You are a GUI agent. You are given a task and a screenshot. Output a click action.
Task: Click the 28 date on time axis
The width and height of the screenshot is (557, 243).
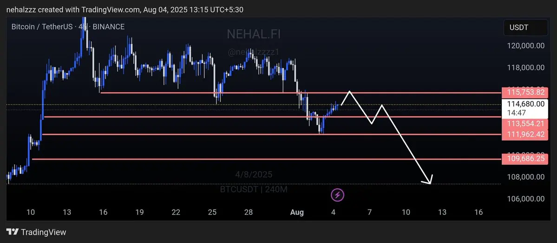tap(249, 212)
